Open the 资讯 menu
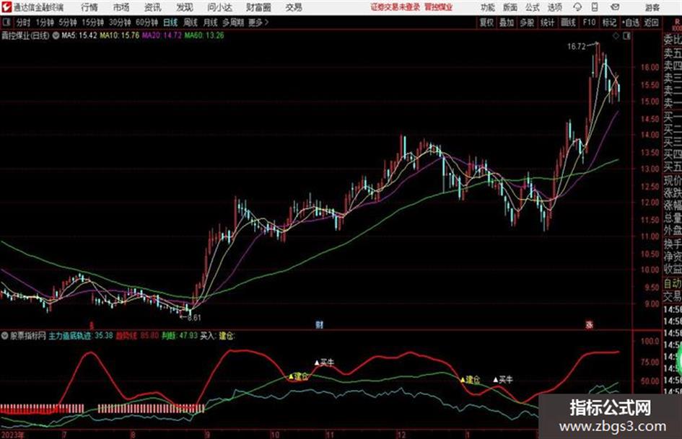 153,7
